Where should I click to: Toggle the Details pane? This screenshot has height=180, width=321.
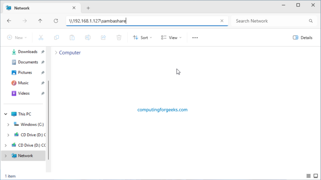point(303,38)
